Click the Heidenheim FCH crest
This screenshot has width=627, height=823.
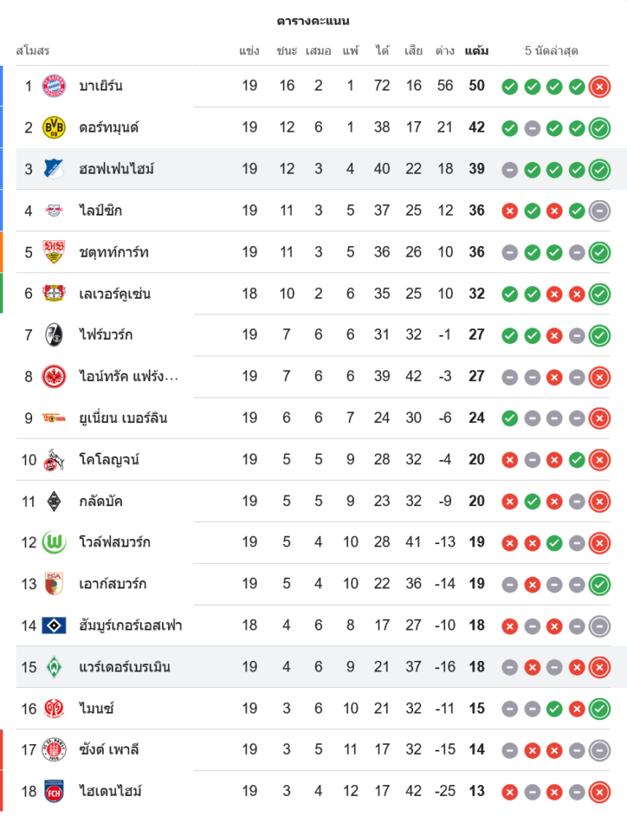click(x=53, y=791)
